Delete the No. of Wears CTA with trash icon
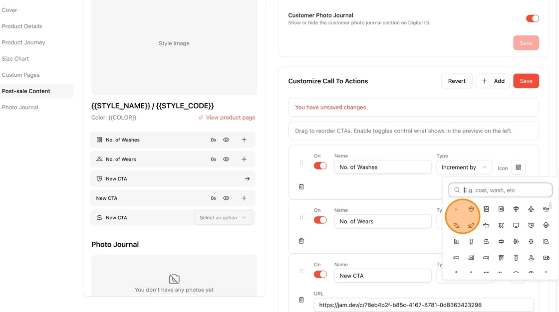 301,241
